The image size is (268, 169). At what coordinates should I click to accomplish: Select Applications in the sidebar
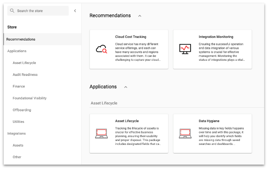point(17,51)
